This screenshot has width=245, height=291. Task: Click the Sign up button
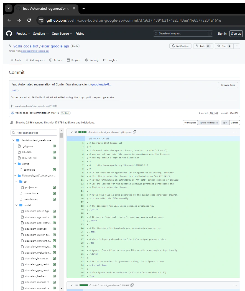point(236,34)
